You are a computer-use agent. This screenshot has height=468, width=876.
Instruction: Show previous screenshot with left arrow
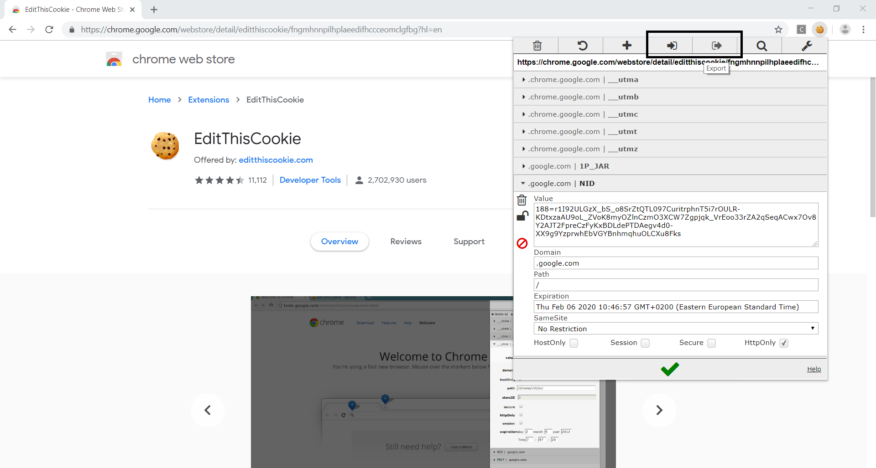[x=208, y=410]
